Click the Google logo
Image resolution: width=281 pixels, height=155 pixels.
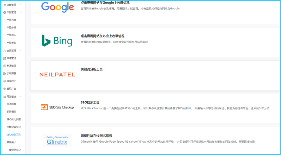58,8
